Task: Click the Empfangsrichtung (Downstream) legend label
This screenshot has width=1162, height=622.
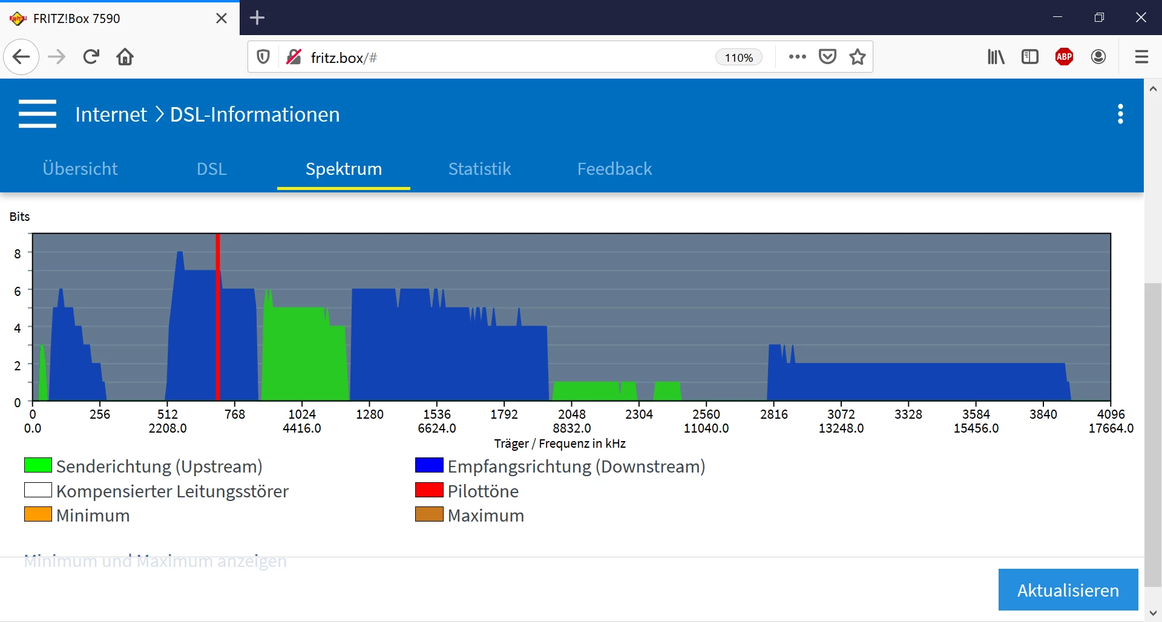Action: 577,466
